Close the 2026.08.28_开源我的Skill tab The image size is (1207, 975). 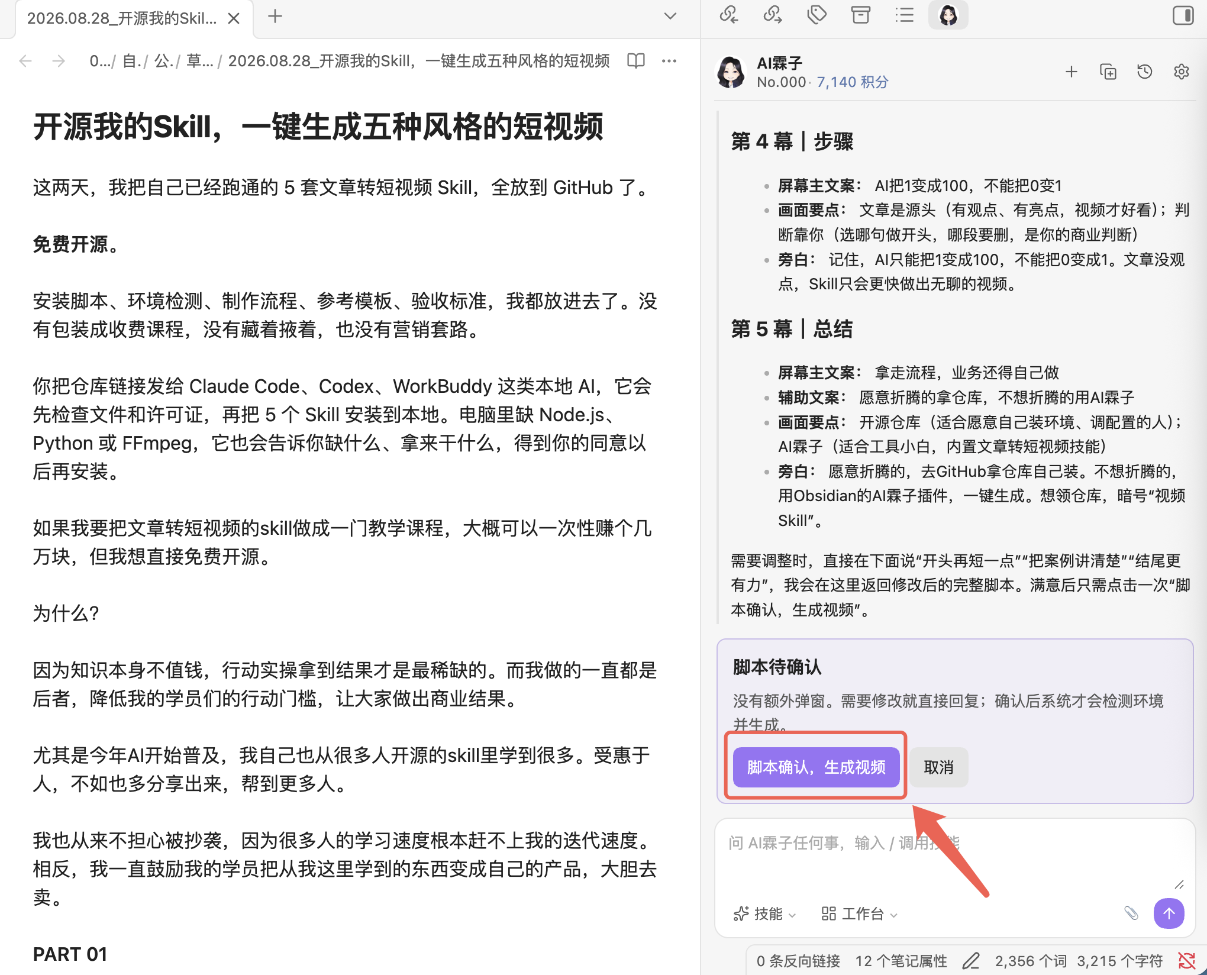click(x=234, y=18)
